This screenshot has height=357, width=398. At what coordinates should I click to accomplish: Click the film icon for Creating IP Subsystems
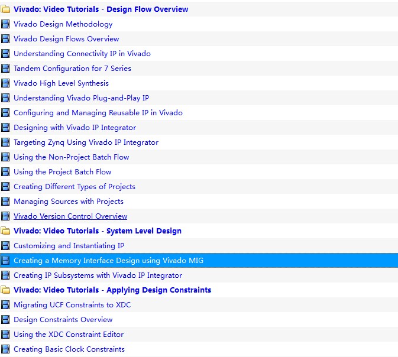[5, 275]
